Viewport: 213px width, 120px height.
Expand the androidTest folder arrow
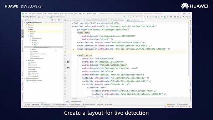tap(31, 38)
